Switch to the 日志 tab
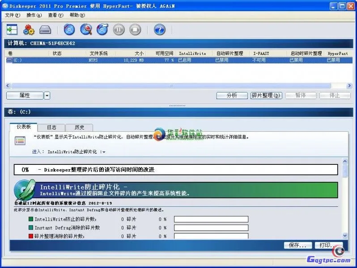Image resolution: width=357 pixels, height=268 pixels. pos(51,127)
